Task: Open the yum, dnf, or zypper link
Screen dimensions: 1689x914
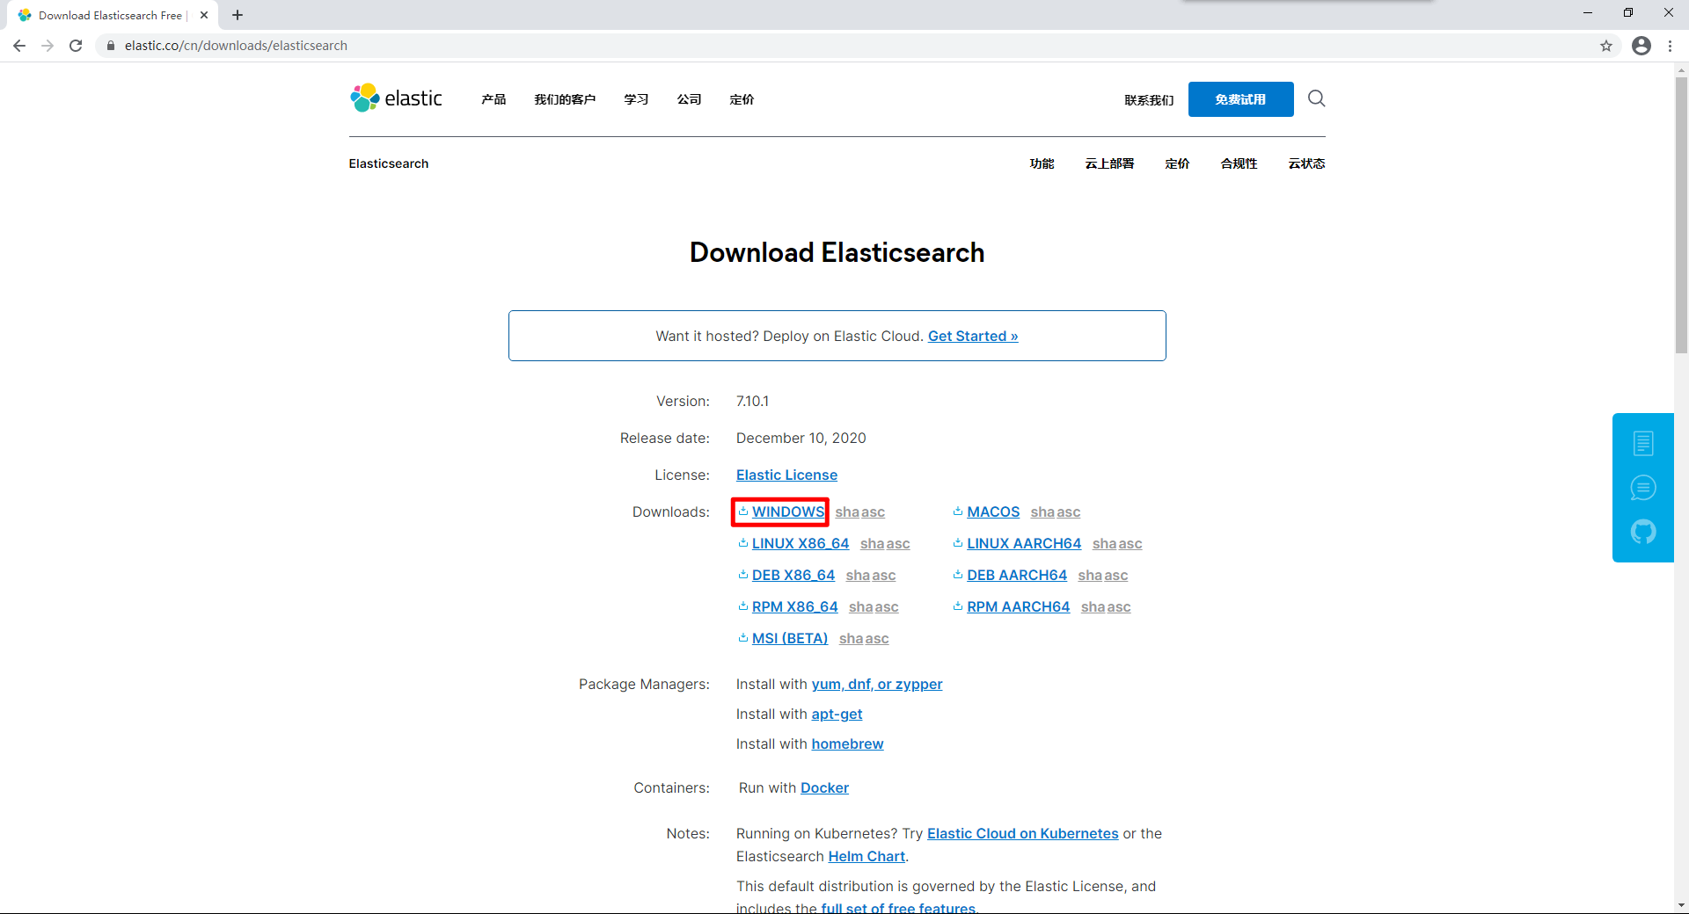Action: pos(877,684)
